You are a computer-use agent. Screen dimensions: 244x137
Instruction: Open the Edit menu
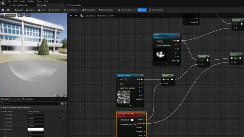click(16, 1)
